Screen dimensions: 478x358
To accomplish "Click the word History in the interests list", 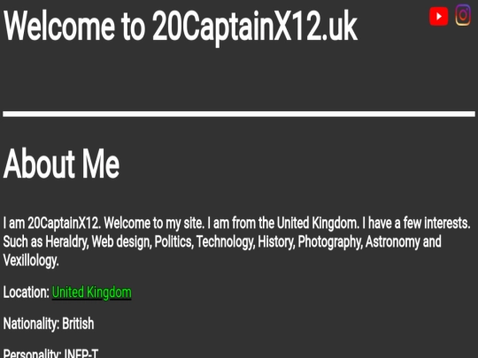I will tap(276, 242).
